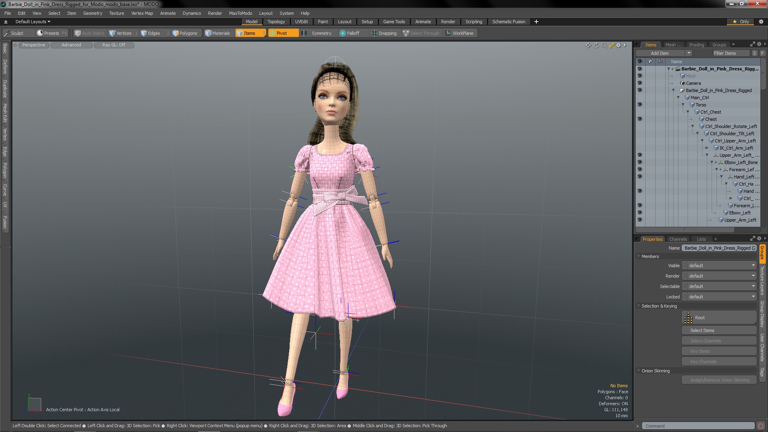Open the WorkPlane menu
Viewport: 768px width, 432px height.
pyautogui.click(x=460, y=33)
